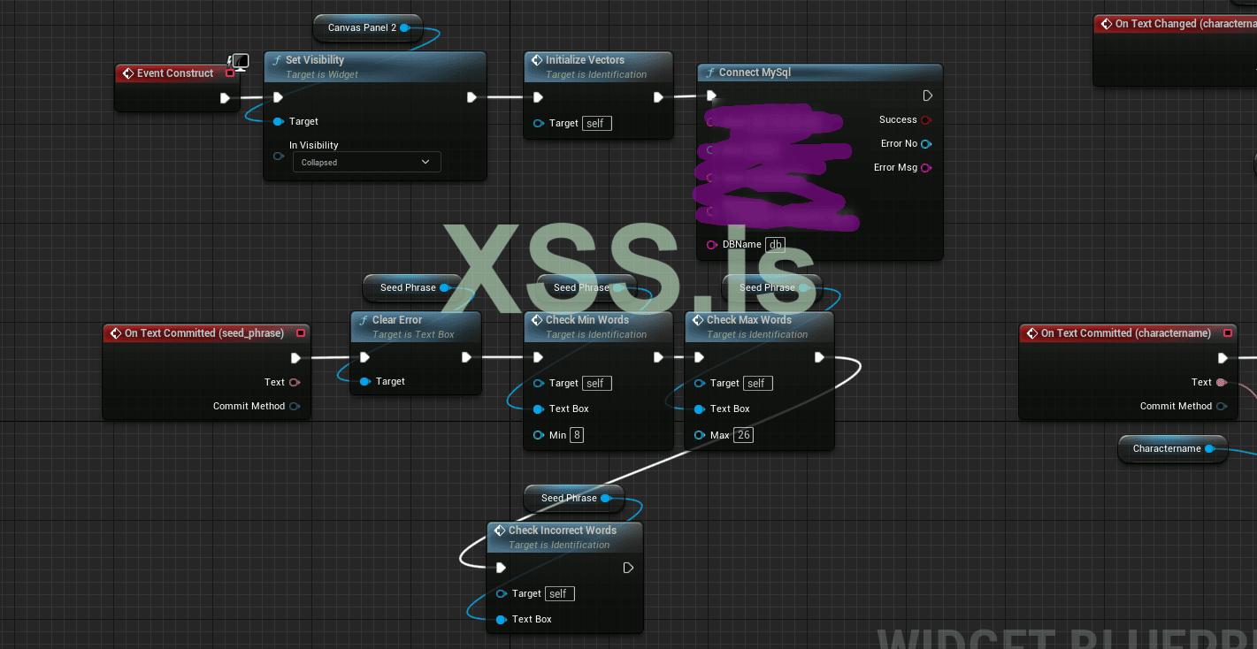This screenshot has height=649, width=1257.
Task: Select the Seed Phrase variable above Check Incorrect Words
Action: tap(574, 498)
